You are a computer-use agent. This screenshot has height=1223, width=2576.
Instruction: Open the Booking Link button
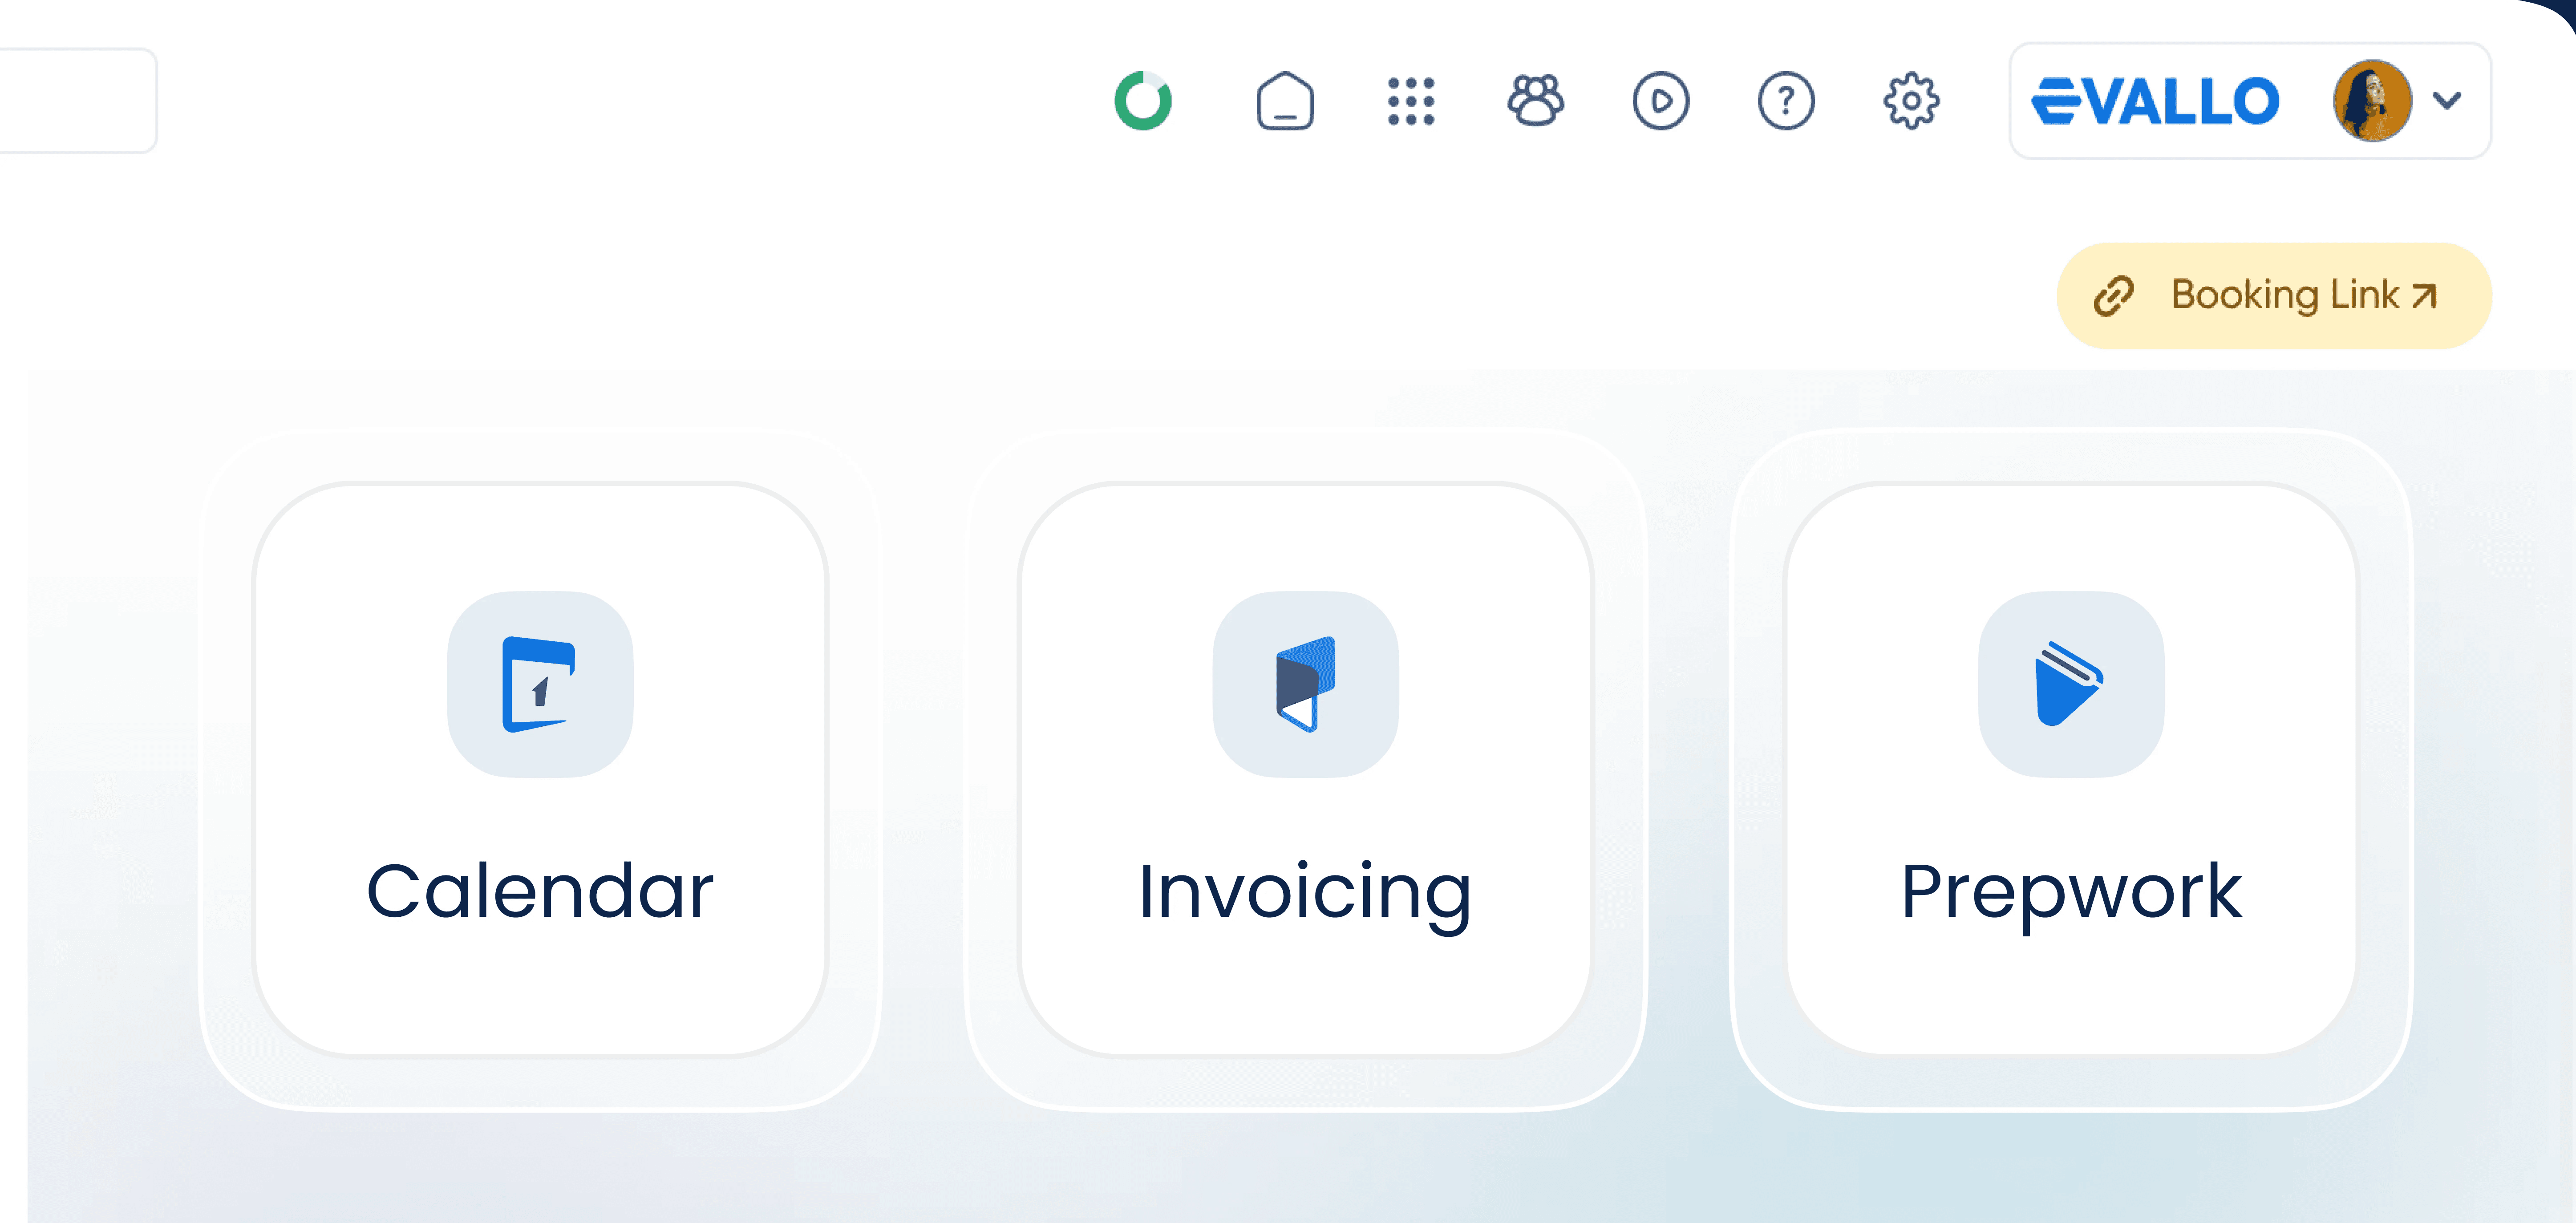pos(2274,296)
